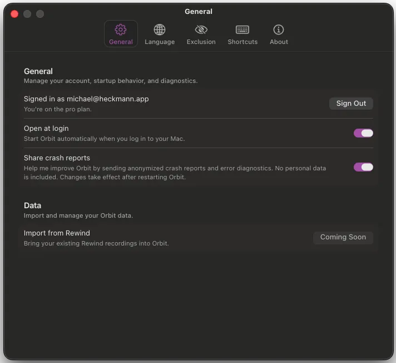
Task: Click the 'Signed in as michael@heckmann.app' text
Action: click(86, 99)
